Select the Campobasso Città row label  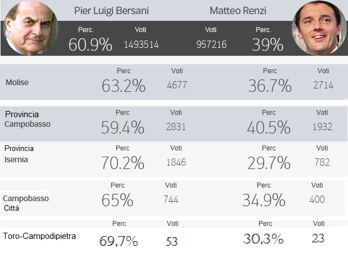tap(26, 203)
